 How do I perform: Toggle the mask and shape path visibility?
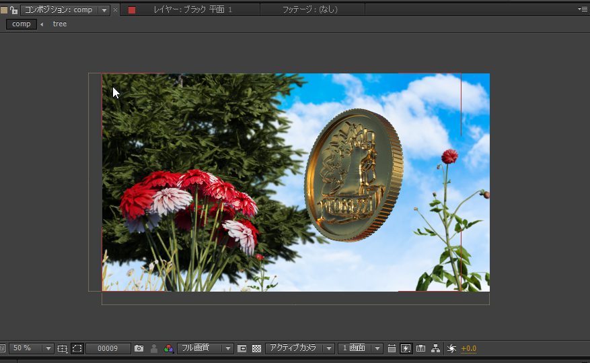(x=77, y=348)
